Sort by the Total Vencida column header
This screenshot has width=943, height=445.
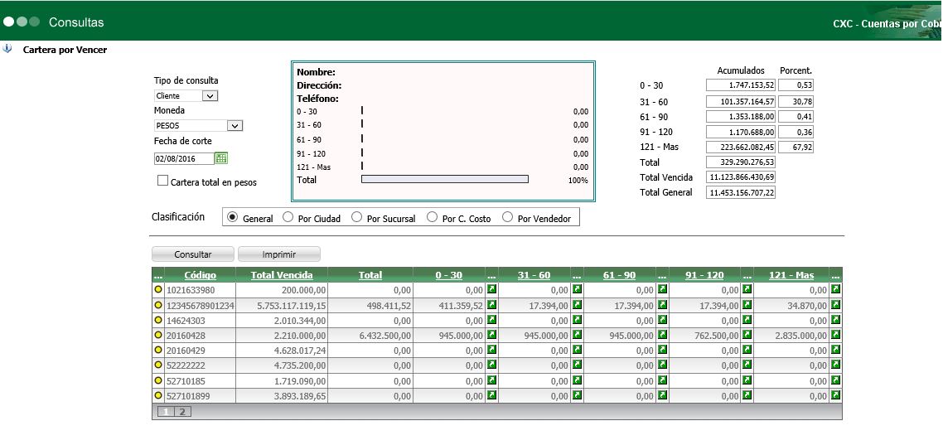point(282,275)
